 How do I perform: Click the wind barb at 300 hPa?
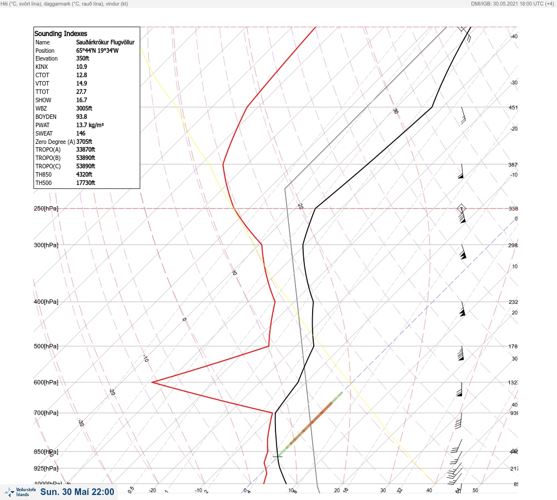point(463,252)
